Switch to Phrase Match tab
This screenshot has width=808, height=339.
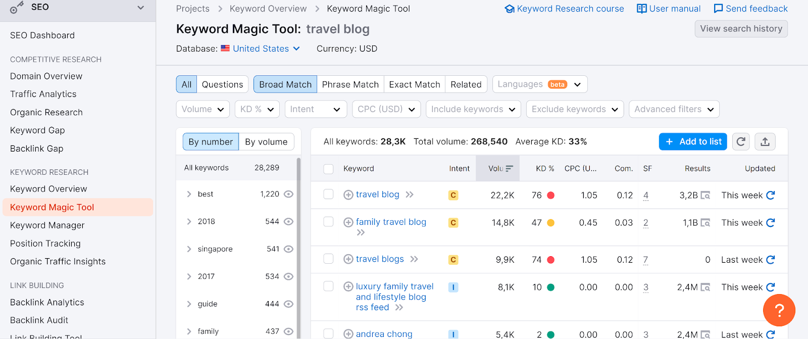tap(350, 84)
